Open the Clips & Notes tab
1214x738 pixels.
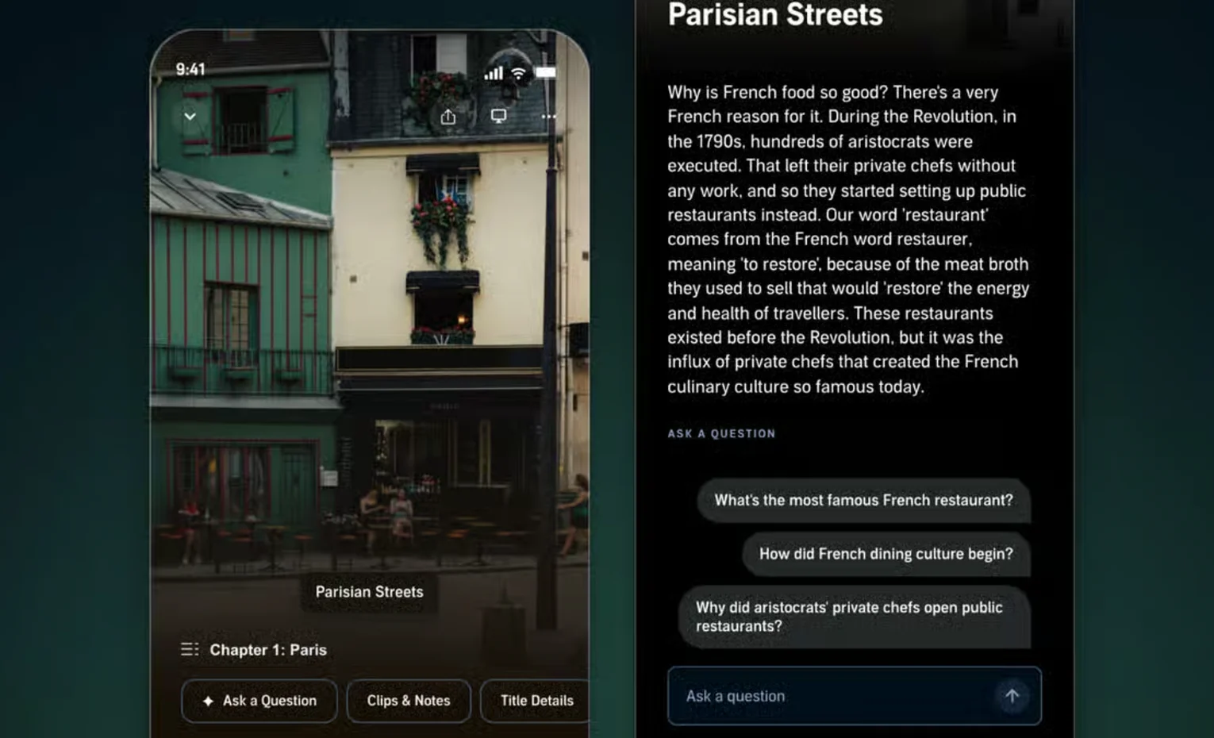tap(409, 701)
